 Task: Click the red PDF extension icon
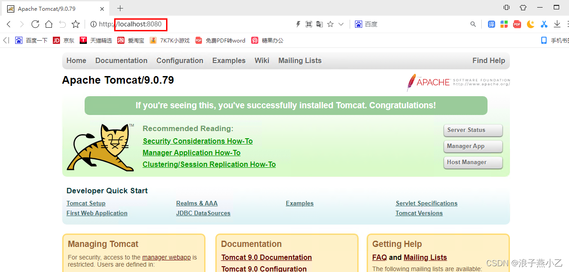tap(517, 24)
